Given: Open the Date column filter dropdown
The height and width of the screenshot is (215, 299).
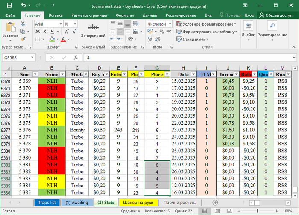Looking at the screenshot, I should click(193, 74).
